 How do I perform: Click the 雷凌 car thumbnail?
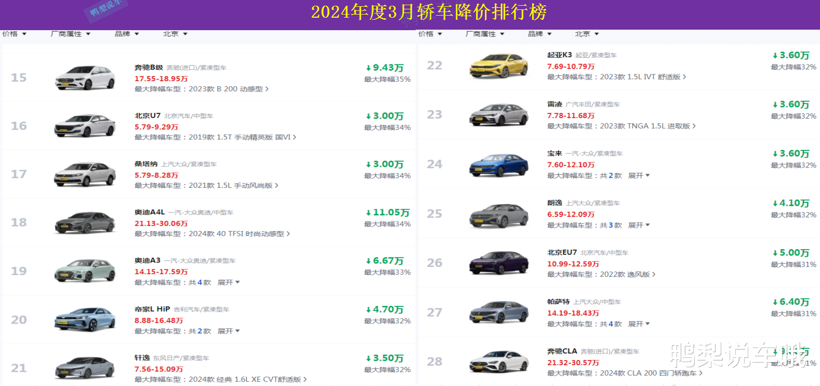pyautogui.click(x=499, y=115)
